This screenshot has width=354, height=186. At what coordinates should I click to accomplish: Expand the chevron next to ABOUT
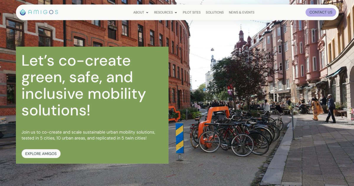click(x=147, y=12)
